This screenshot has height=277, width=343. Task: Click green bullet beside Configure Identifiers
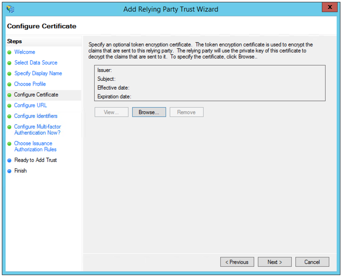[9, 116]
